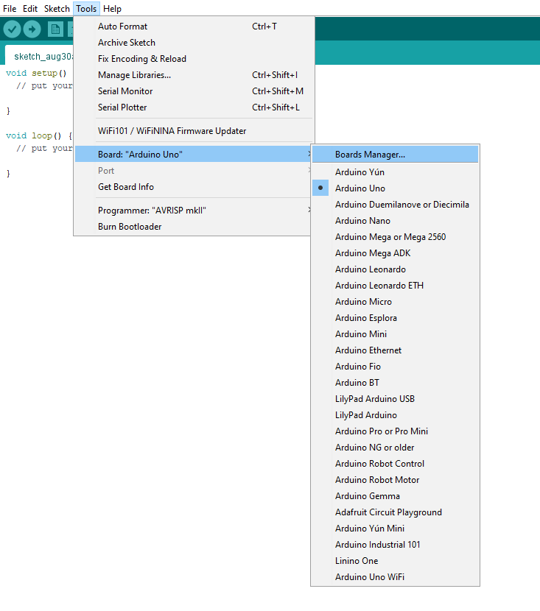
Task: Select the plain LilyPad Arduino board
Action: click(x=396, y=415)
